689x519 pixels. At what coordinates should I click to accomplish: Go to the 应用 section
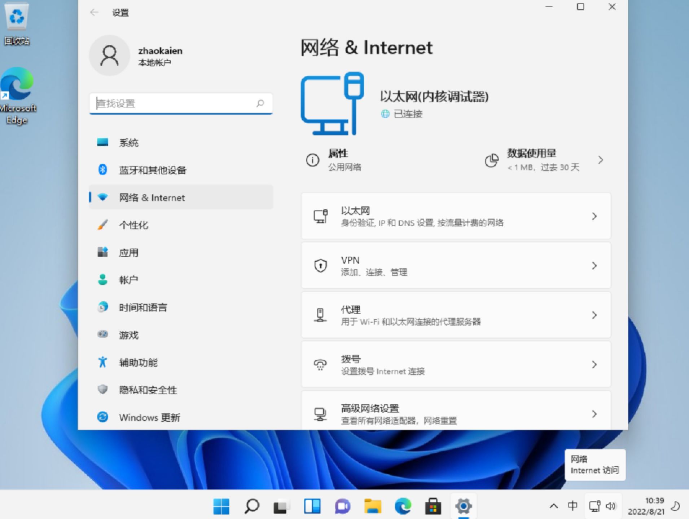128,252
